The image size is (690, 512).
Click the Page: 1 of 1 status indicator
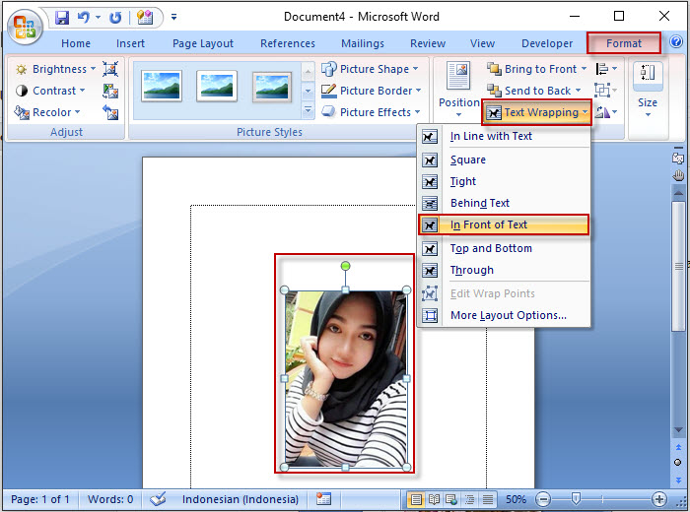pos(40,499)
